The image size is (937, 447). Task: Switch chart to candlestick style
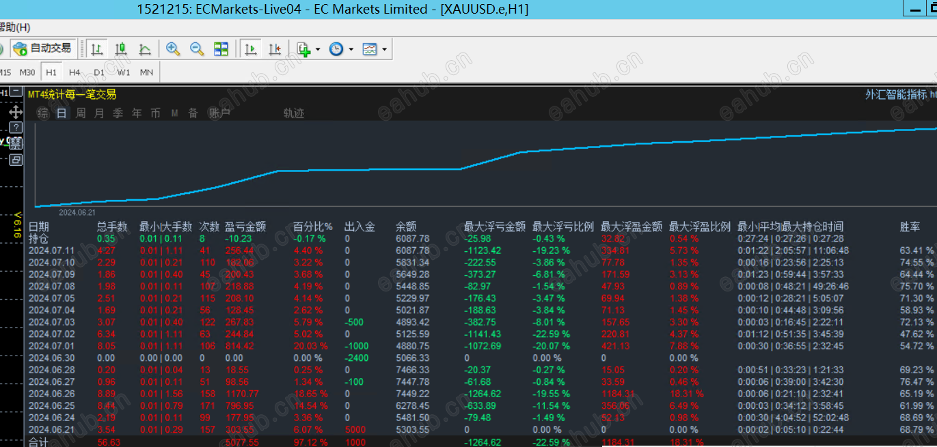tap(121, 49)
